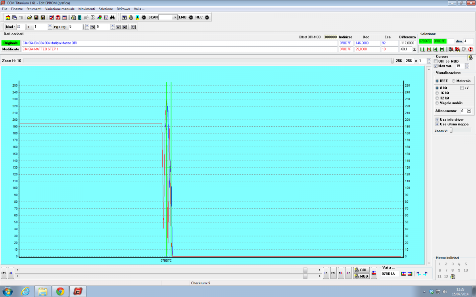Open the Strumenti menu
This screenshot has width=476, height=297.
(34, 9)
